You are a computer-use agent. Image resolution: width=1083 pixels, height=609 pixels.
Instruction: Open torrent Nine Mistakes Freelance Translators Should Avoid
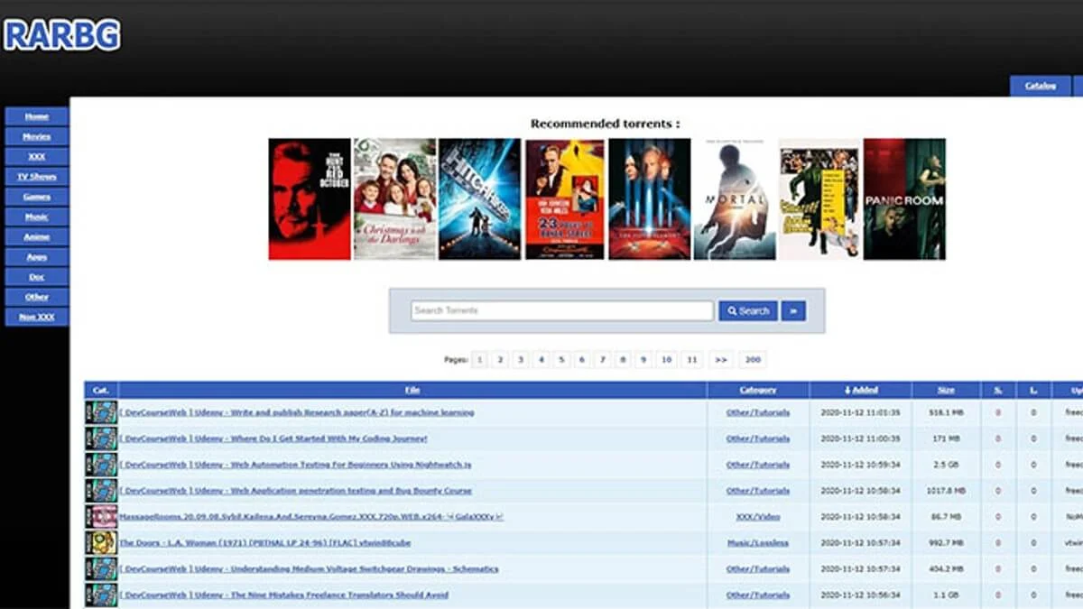[284, 595]
